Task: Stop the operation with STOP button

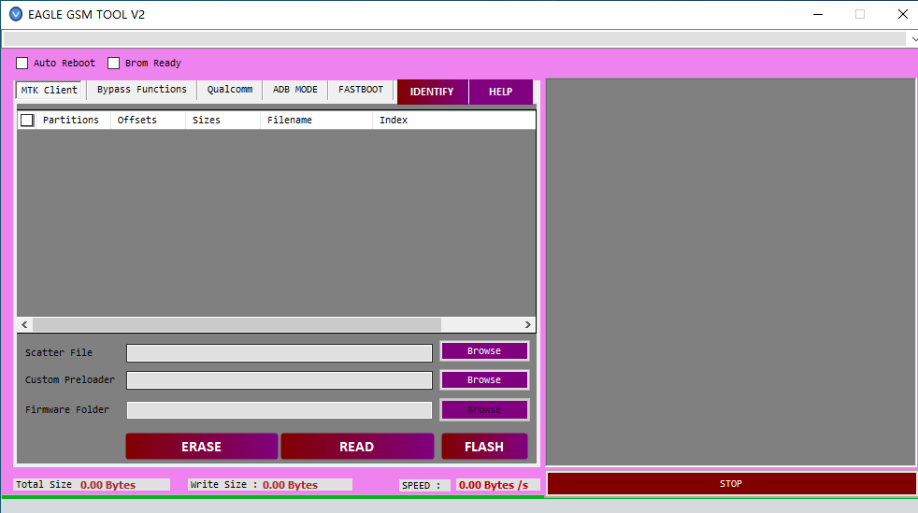Action: [x=731, y=484]
